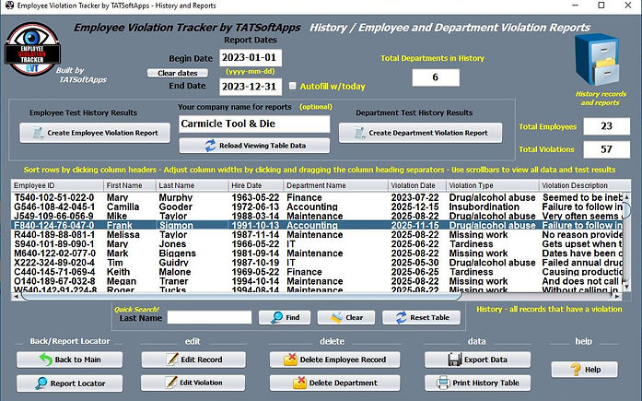
Task: Click the green arrow icon on Back to Main
Action: 46,360
